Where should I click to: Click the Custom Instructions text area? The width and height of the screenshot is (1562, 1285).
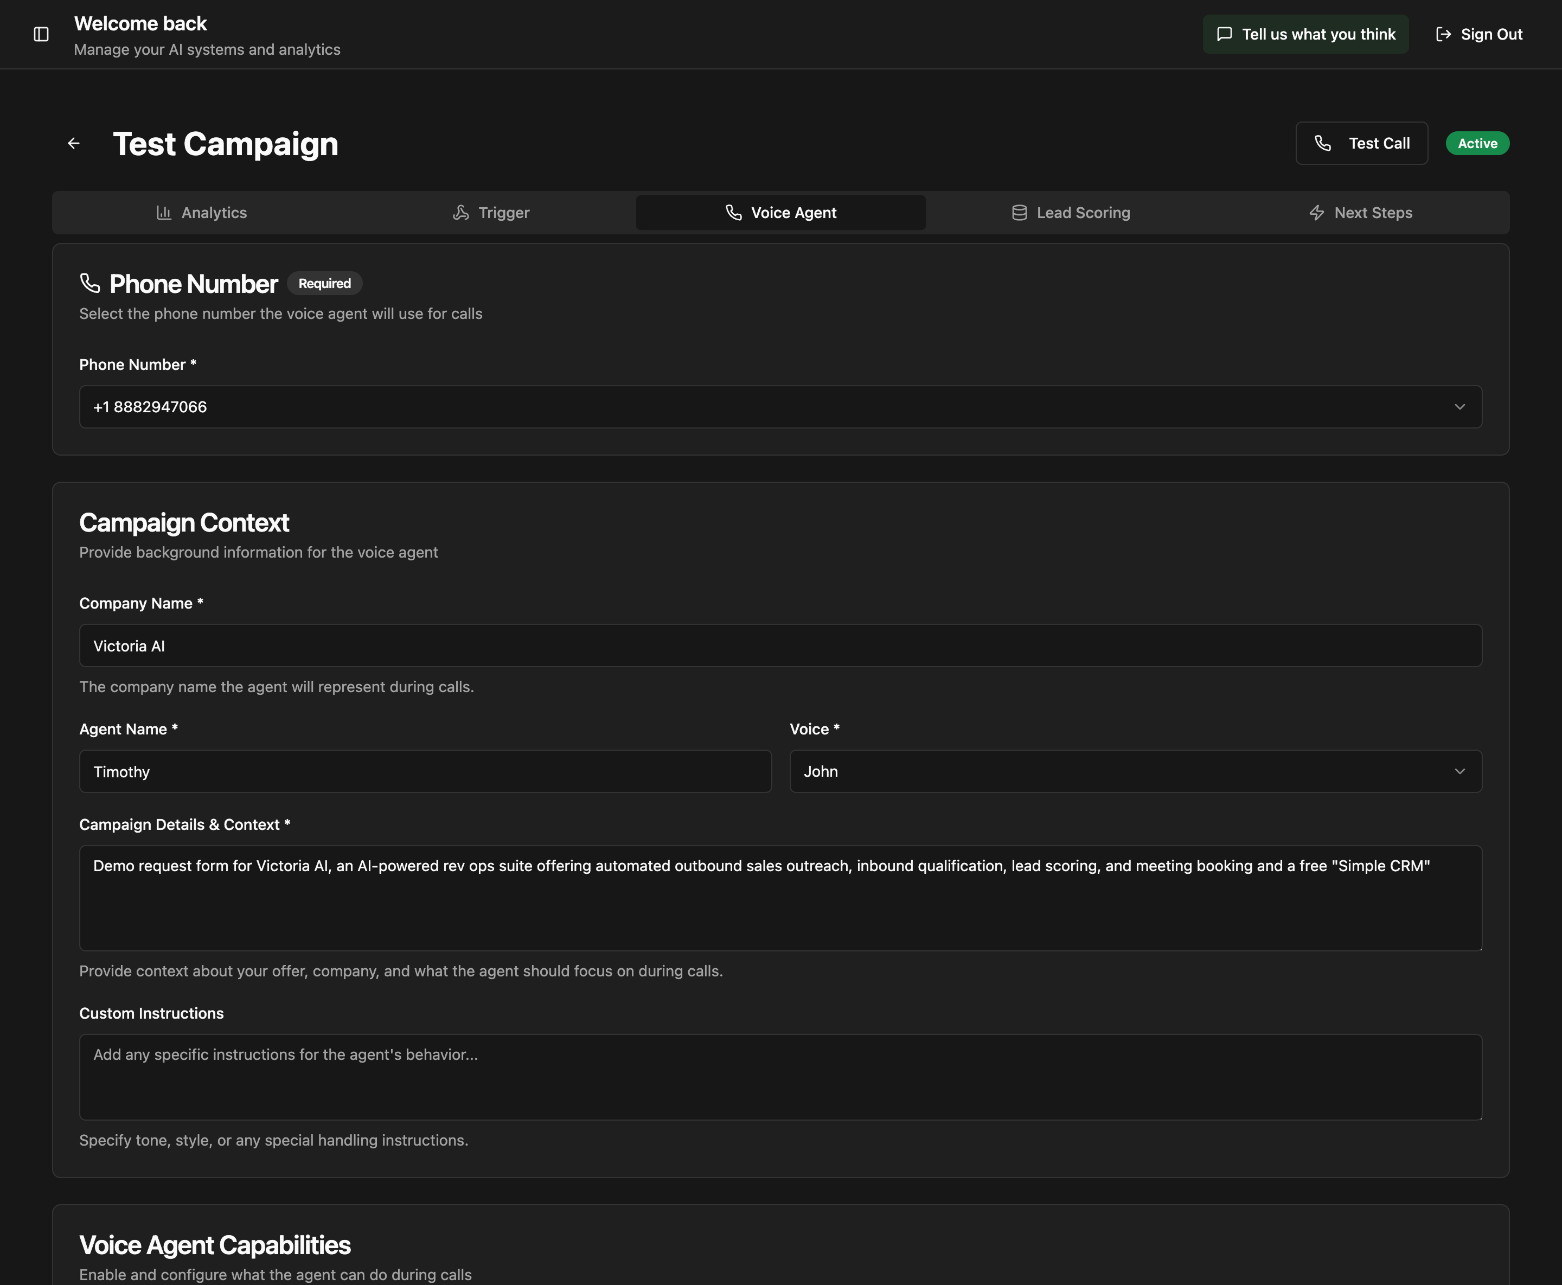[x=780, y=1076]
